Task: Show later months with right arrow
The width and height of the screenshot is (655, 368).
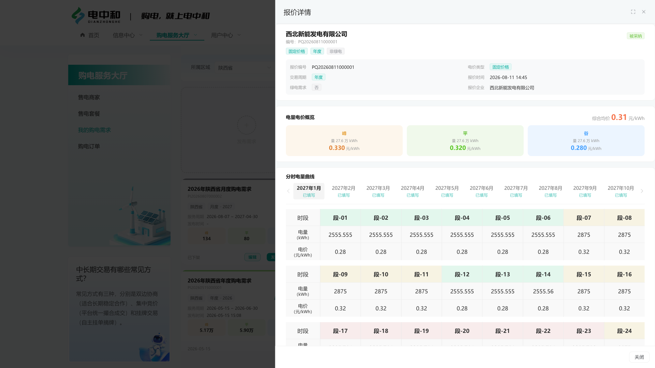Action: click(x=642, y=191)
